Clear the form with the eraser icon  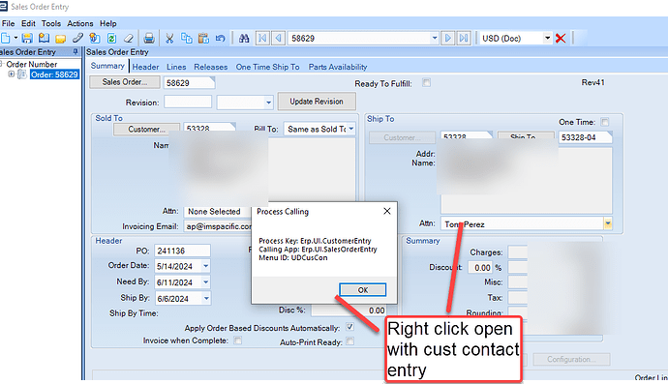[x=129, y=39]
